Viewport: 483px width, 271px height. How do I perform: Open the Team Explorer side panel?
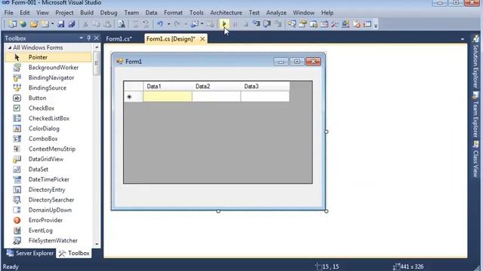475,115
